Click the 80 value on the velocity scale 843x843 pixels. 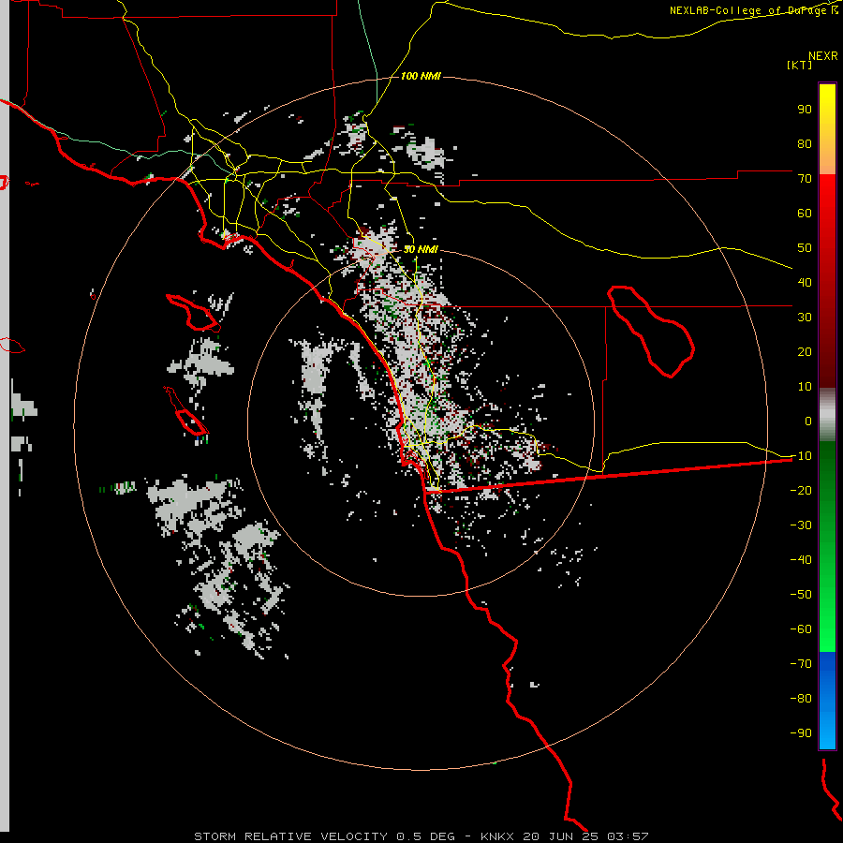pos(805,144)
